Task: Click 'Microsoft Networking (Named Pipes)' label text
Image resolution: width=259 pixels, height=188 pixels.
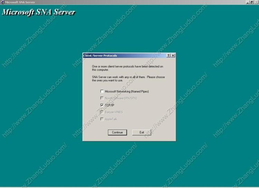Action: click(127, 92)
